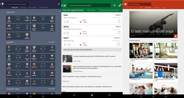Edit the watchlist with the pencil icon

coord(120,5)
